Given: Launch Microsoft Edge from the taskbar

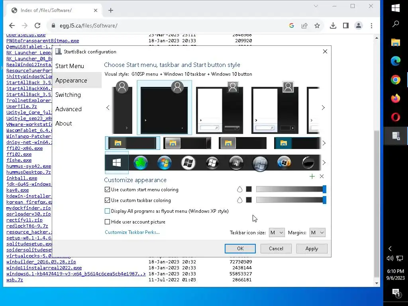Looking at the screenshot, I should coord(396,61).
